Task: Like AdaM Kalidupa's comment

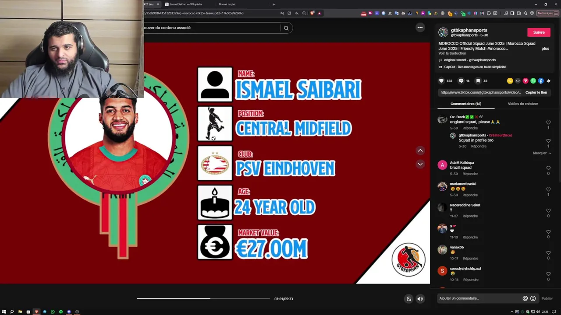Action: (548, 168)
